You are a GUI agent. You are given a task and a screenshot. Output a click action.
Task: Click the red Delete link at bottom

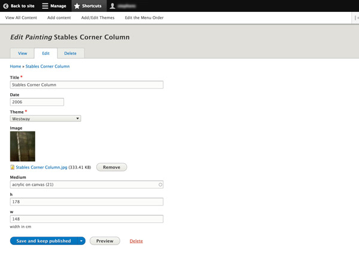(136, 241)
